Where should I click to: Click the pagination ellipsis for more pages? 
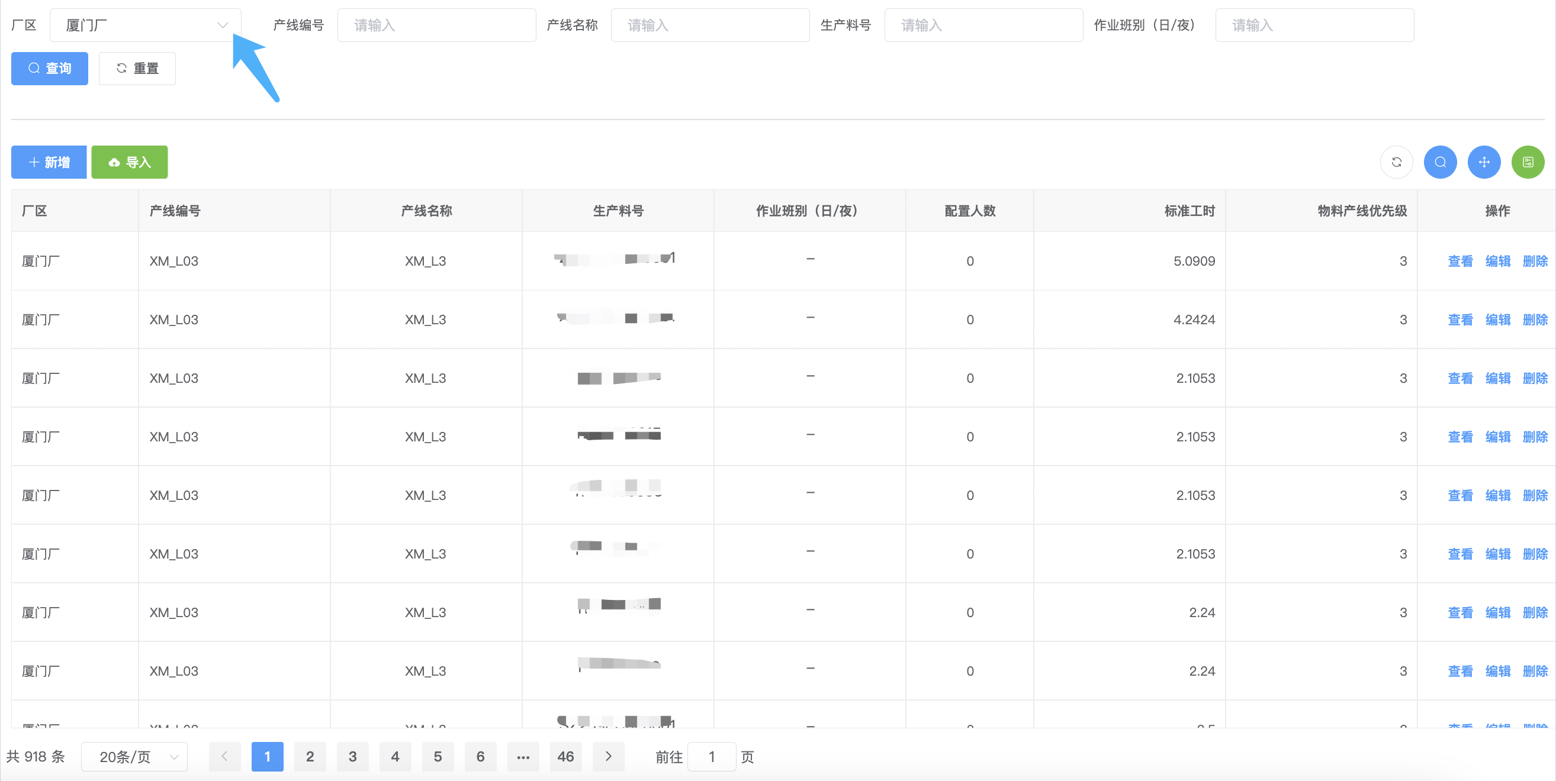[523, 756]
